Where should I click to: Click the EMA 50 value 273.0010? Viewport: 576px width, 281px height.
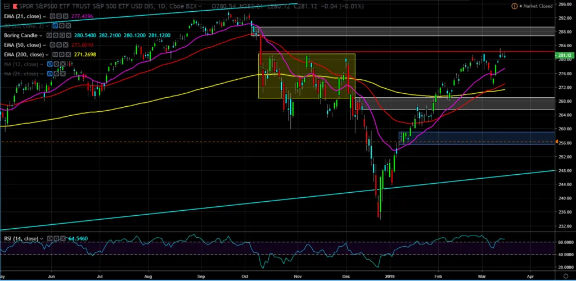click(x=82, y=45)
